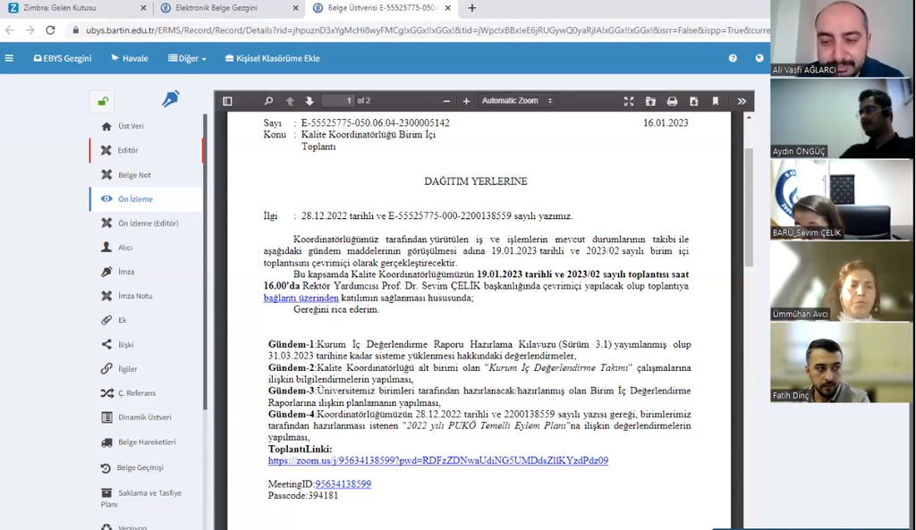Print the PDF document
The image size is (916, 530).
point(672,101)
